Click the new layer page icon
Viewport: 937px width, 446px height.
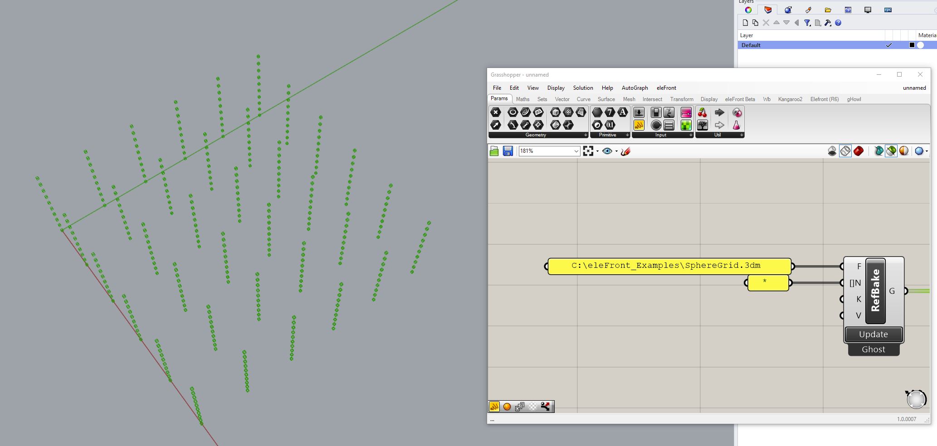click(745, 23)
